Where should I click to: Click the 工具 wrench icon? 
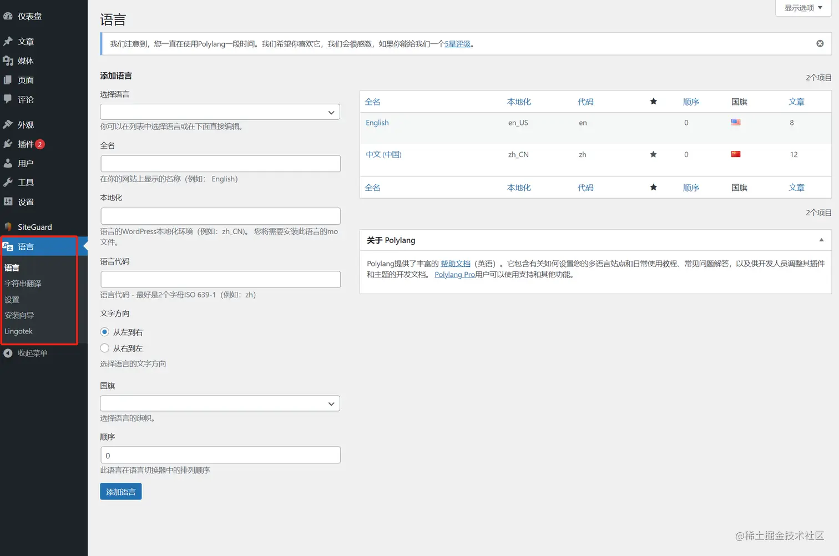click(8, 182)
